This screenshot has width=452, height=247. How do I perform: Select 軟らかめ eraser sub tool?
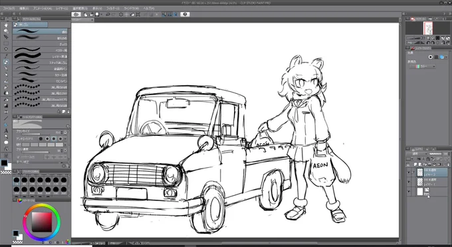point(41,38)
